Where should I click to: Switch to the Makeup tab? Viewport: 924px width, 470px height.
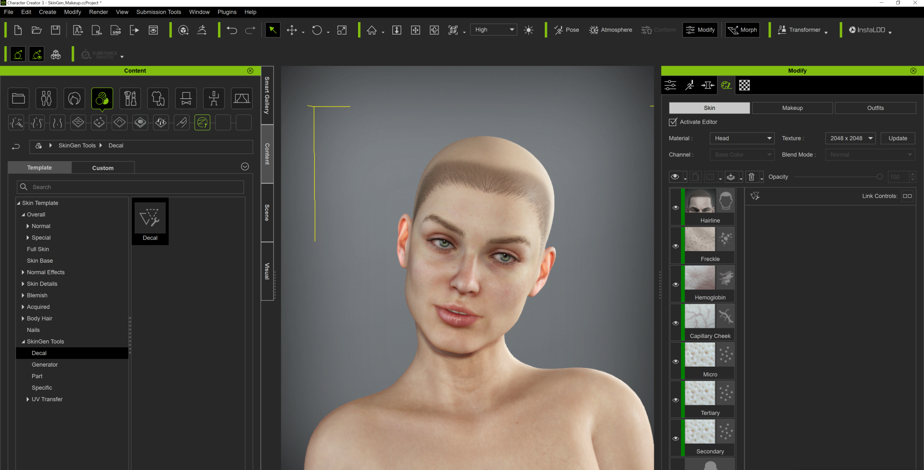coord(792,108)
